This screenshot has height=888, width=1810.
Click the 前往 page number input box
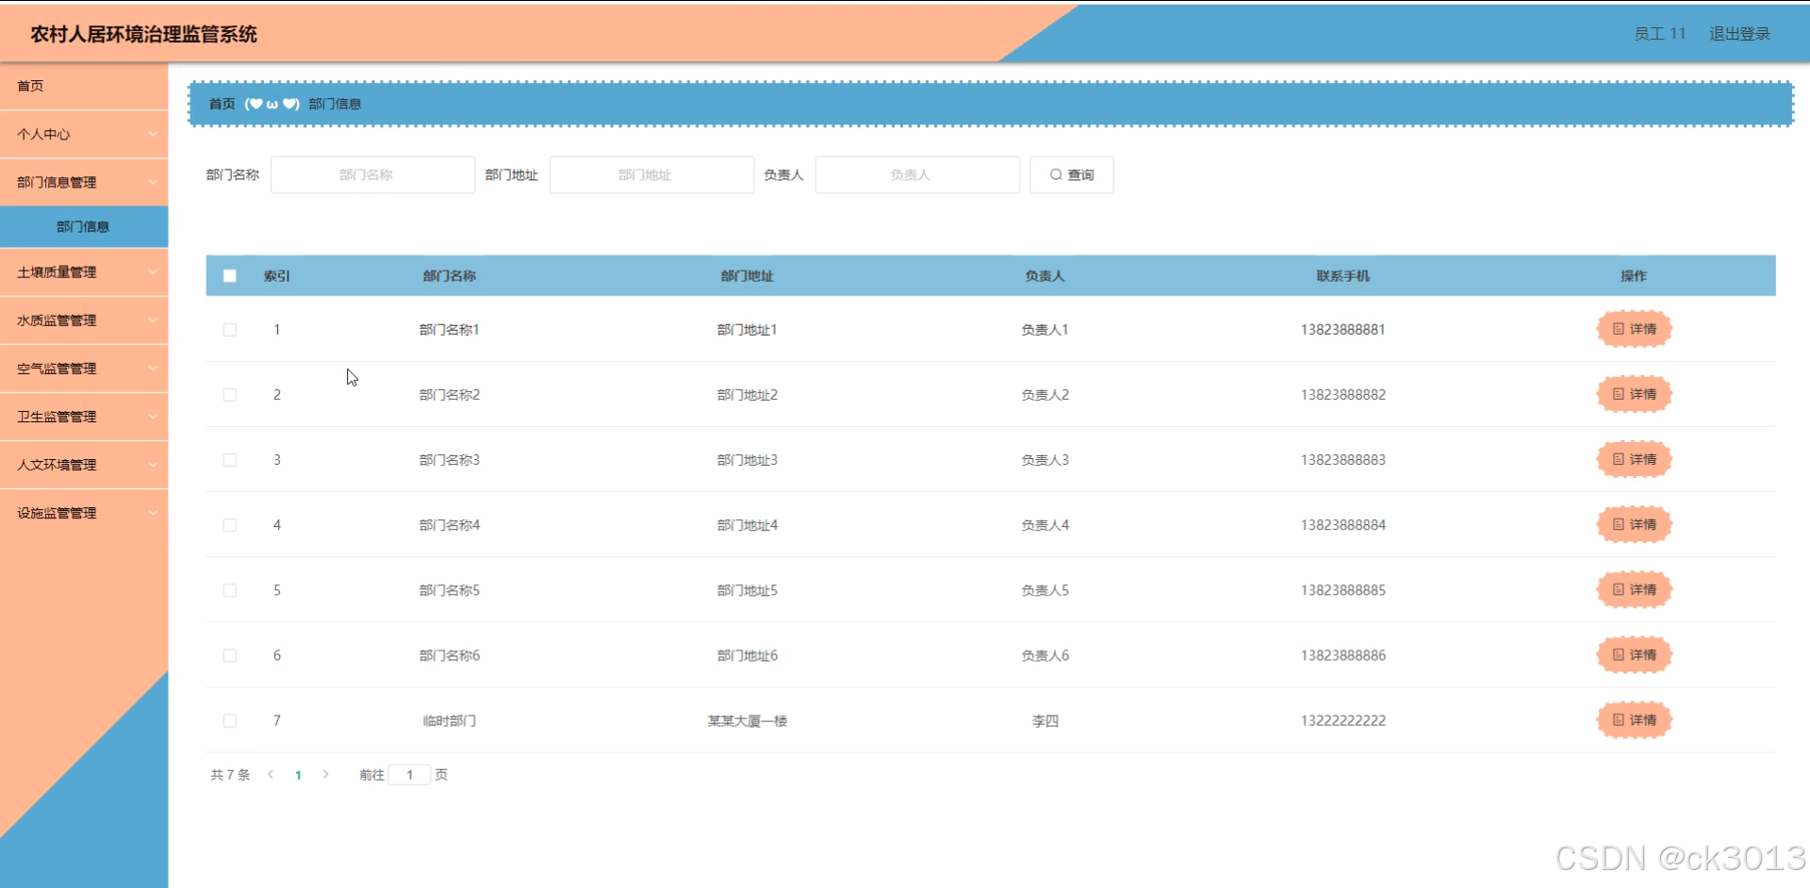pos(409,774)
